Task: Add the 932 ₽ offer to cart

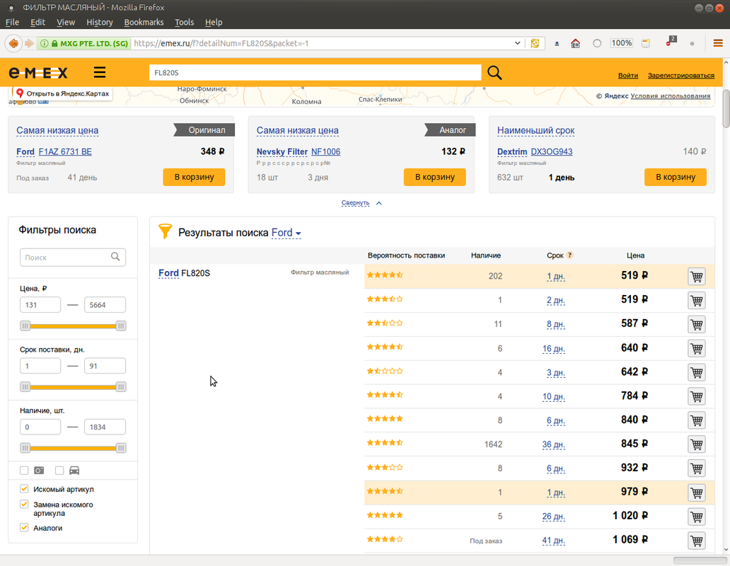Action: 697,468
